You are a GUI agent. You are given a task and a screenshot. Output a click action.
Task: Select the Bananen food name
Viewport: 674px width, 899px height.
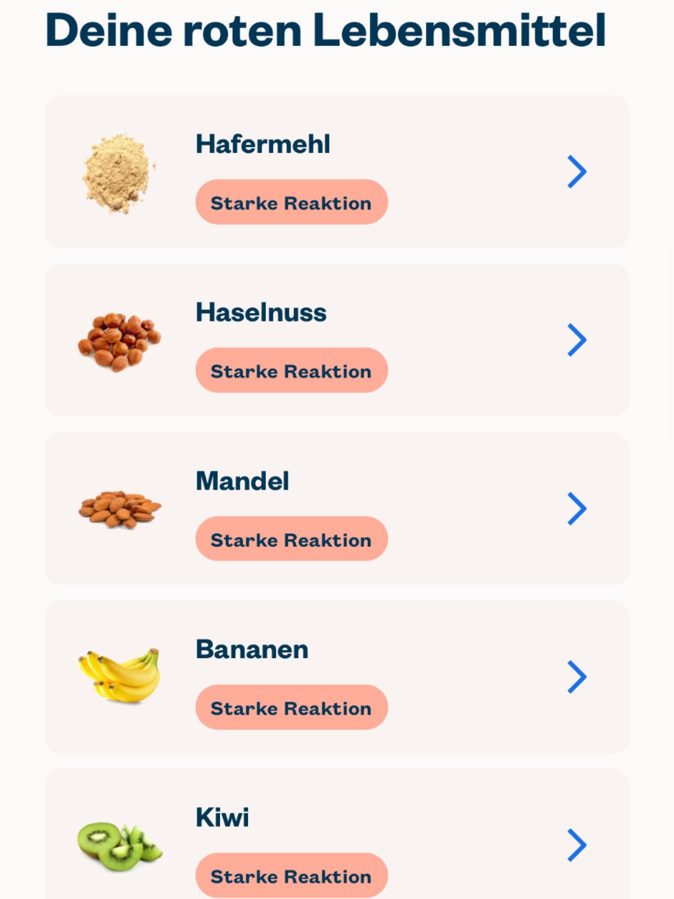252,649
